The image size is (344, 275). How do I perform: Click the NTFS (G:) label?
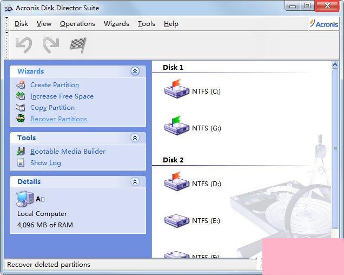pyautogui.click(x=207, y=128)
